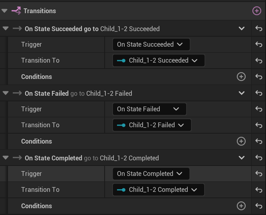
Task: Reset Transition To Child_1-2 Succeeded value
Action: (x=259, y=61)
